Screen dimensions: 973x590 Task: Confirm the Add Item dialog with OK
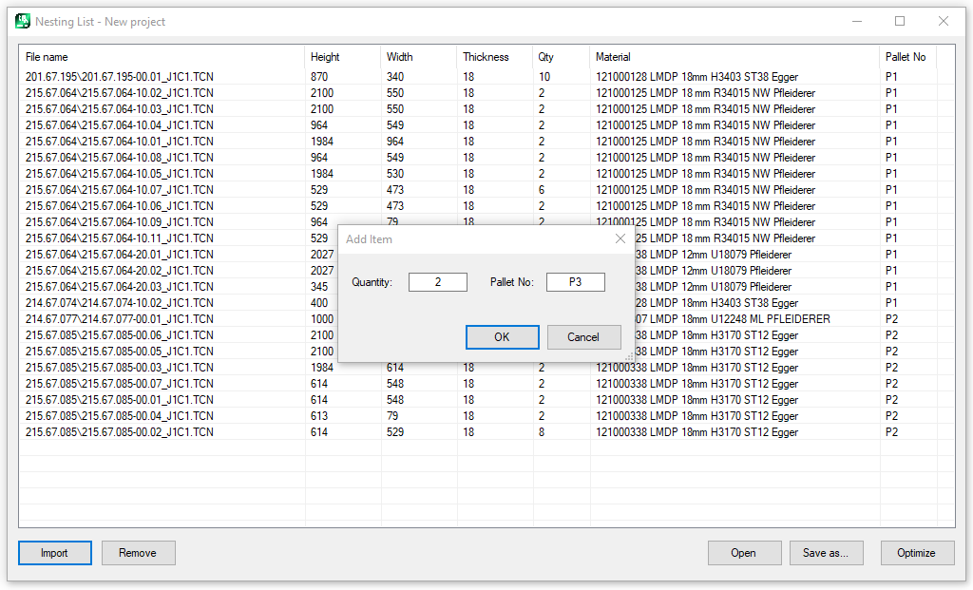click(x=502, y=336)
